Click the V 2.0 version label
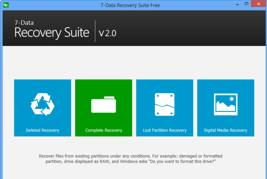Image resolution: width=267 pixels, height=179 pixels. click(x=107, y=33)
